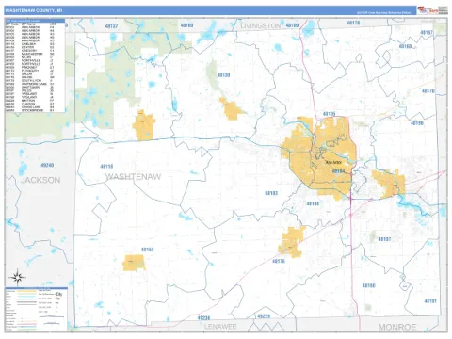Select the 48198 ZIP code label
The width and height of the screenshot is (452, 339).
[x=417, y=123]
